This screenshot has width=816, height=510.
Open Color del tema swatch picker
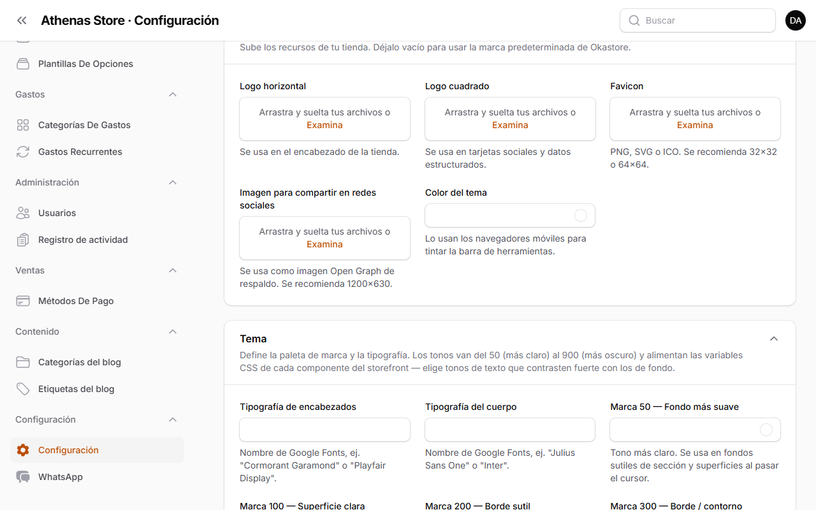point(581,215)
